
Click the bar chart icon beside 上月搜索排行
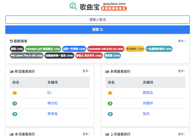(x=107, y=134)
